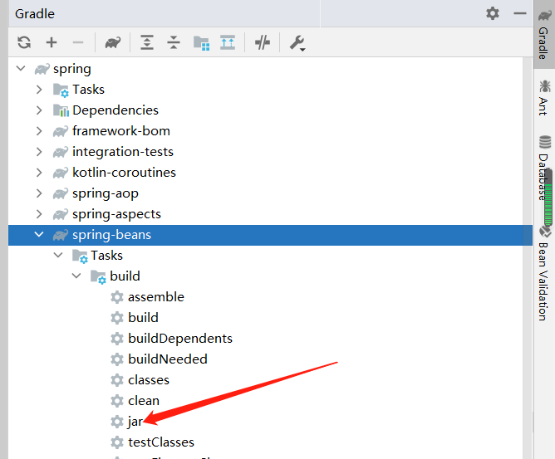
Task: Select integration-tests project row
Action: (270, 152)
